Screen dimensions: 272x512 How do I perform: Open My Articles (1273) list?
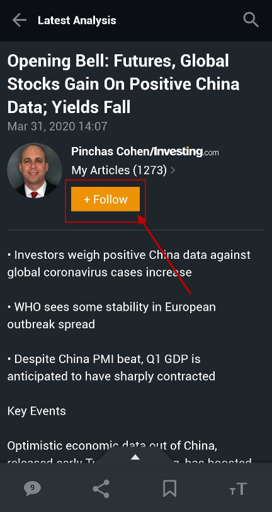(x=119, y=170)
